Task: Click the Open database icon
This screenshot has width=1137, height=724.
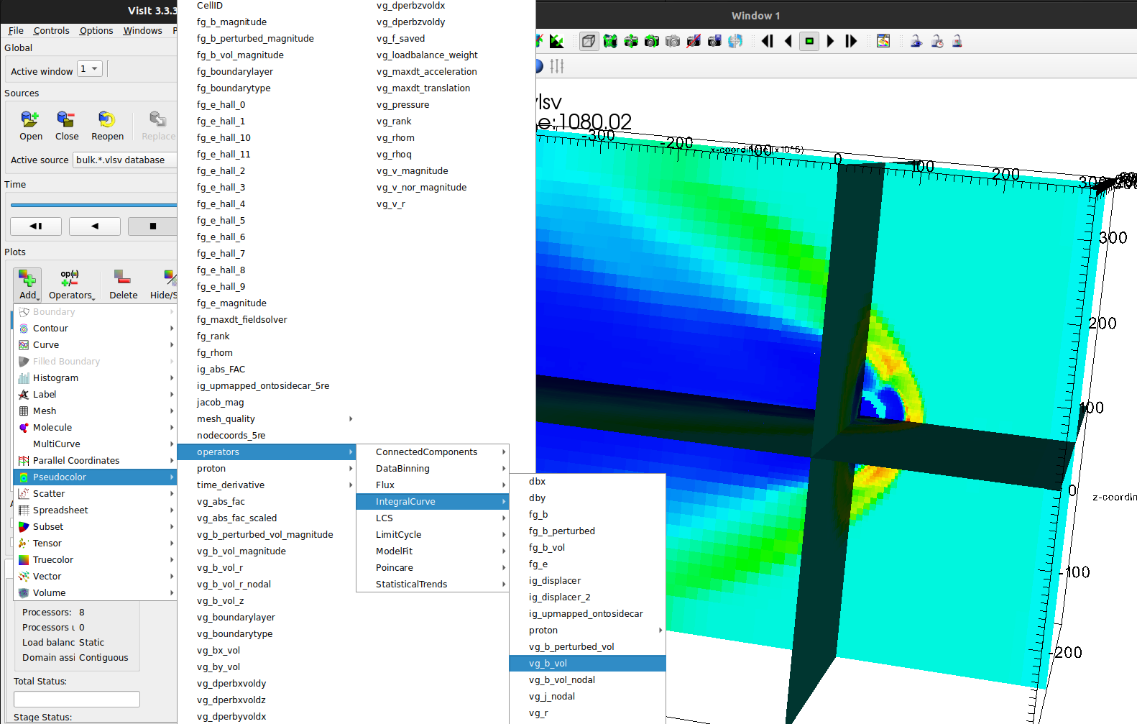Action: click(x=30, y=126)
